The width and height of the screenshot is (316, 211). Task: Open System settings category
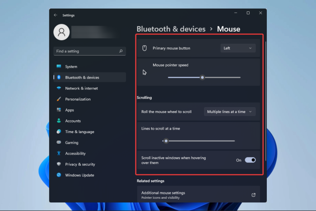coord(90,66)
